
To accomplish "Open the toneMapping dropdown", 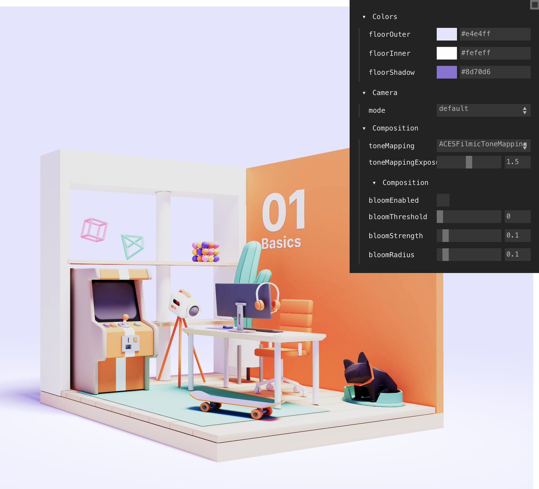I will click(483, 145).
